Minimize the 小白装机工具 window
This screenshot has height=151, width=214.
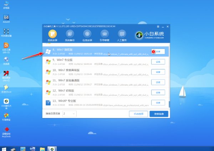(163, 27)
